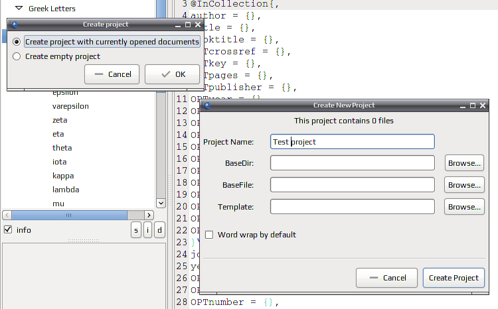The image size is (498, 309).
Task: Minimize the Create New Project window
Action: 463,105
